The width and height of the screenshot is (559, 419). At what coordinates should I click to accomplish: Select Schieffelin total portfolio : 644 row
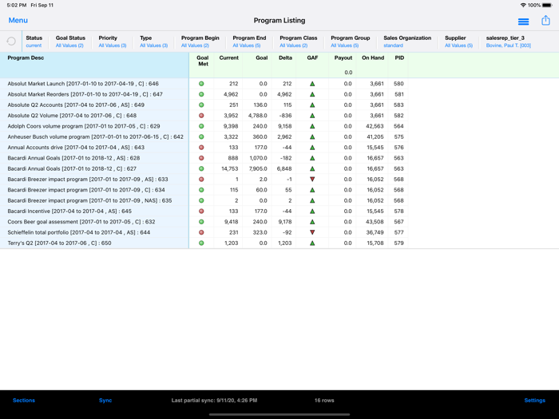tap(204, 232)
